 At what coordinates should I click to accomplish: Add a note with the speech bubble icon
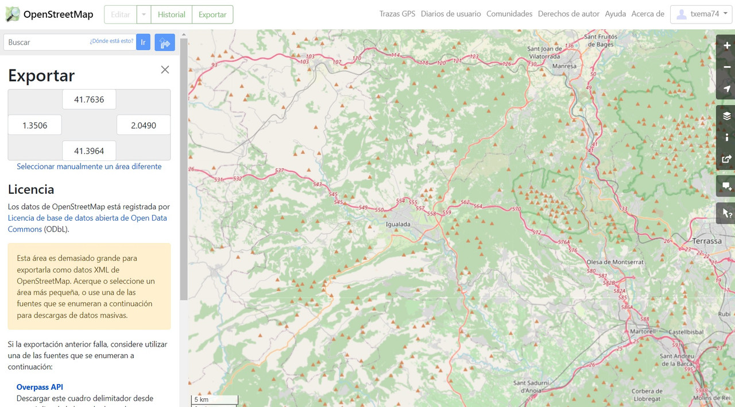coord(726,186)
